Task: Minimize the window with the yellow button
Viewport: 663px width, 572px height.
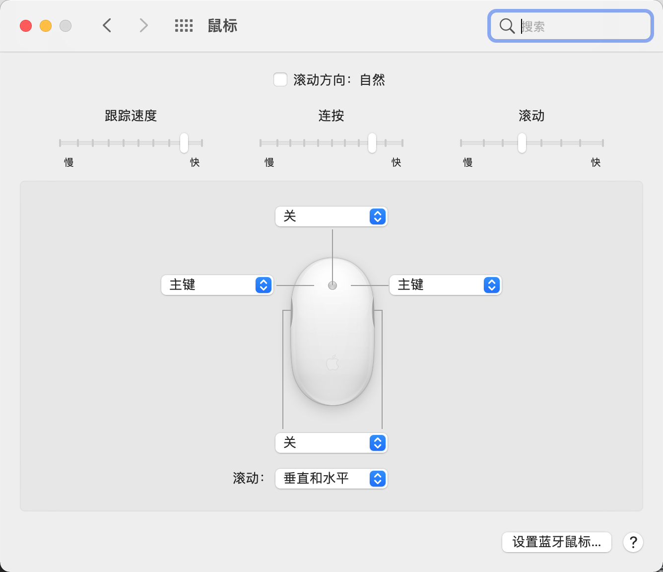Action: [x=46, y=26]
